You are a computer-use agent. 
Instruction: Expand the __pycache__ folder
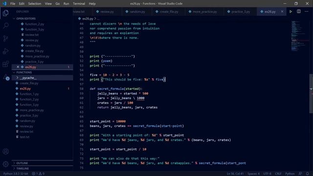click(x=28, y=78)
